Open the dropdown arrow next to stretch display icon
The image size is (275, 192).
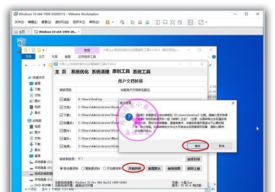[x=206, y=22]
